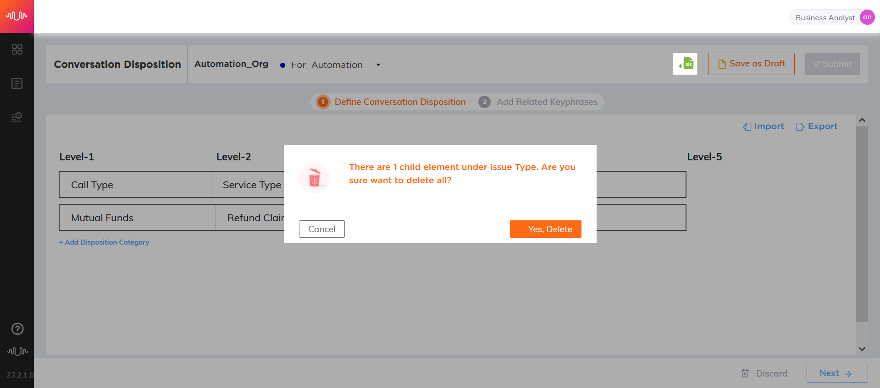Open the help question mark icon
880x388 pixels.
(17, 329)
